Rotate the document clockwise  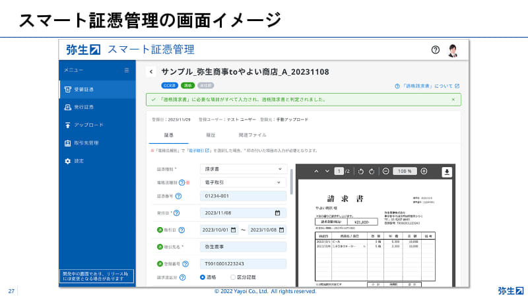click(x=372, y=172)
